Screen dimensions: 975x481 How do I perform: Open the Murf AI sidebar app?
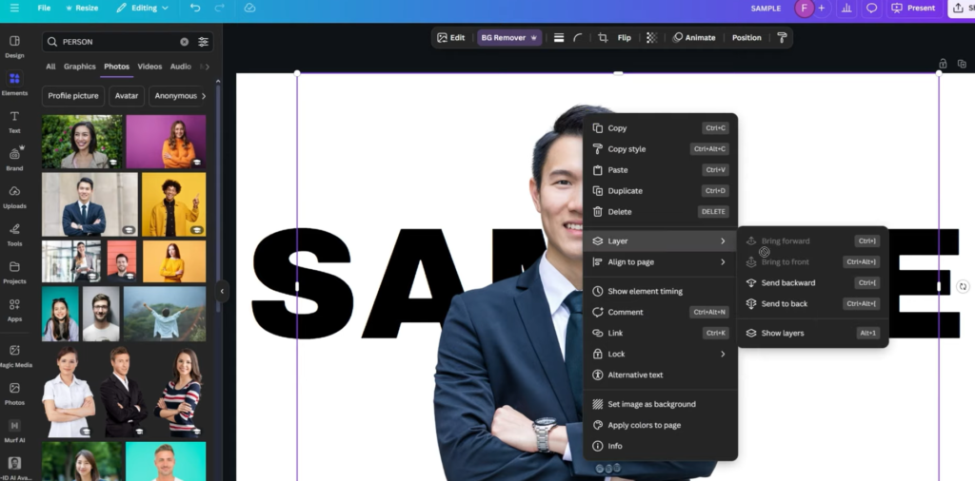pos(14,432)
